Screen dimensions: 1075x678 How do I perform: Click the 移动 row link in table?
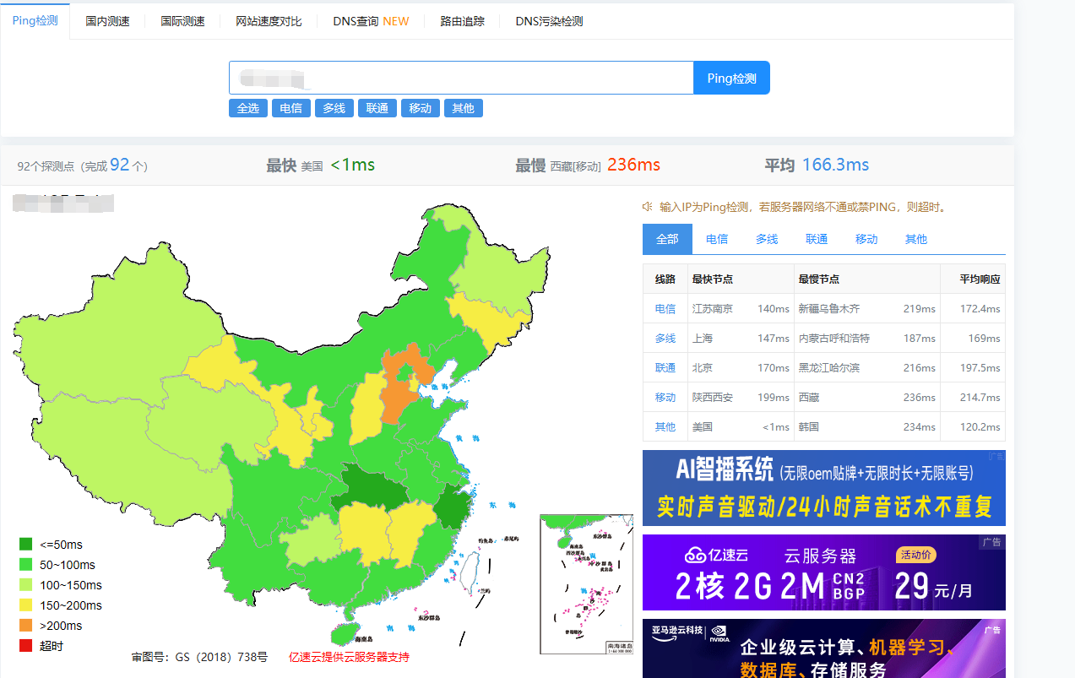pos(665,398)
